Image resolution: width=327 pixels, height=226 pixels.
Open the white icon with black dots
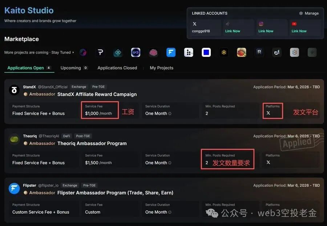coord(189,52)
